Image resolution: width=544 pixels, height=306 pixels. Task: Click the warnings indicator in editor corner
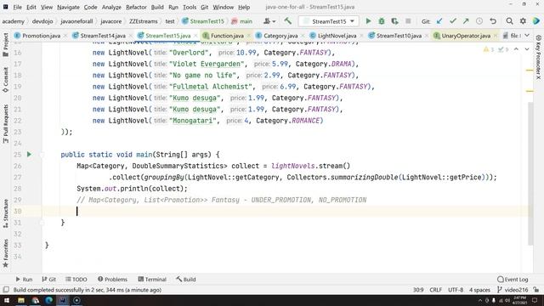[489, 49]
